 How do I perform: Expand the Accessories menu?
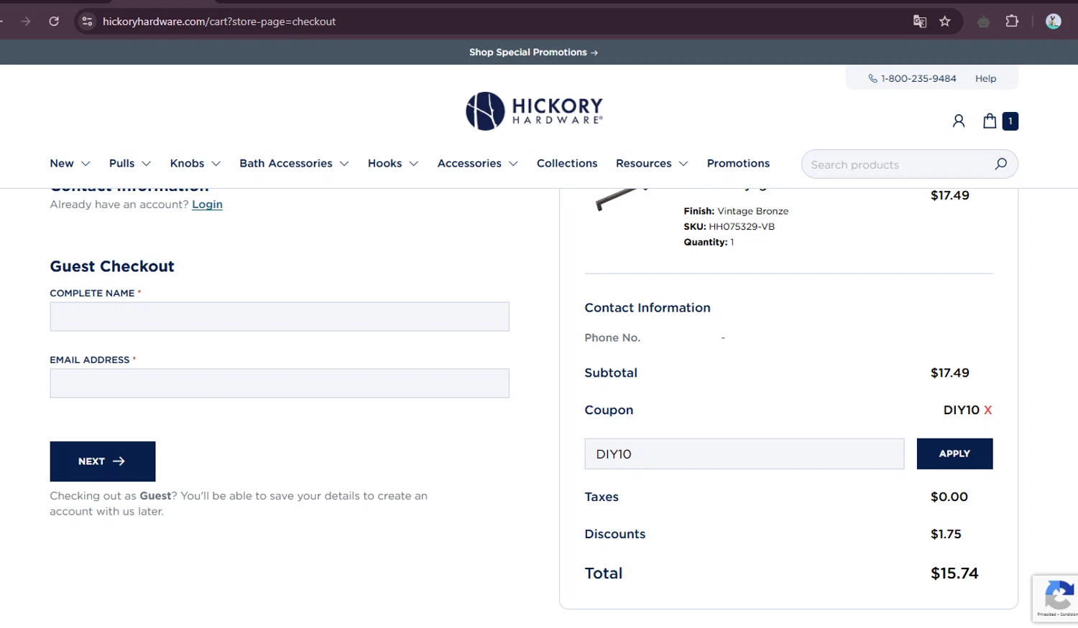(x=478, y=164)
